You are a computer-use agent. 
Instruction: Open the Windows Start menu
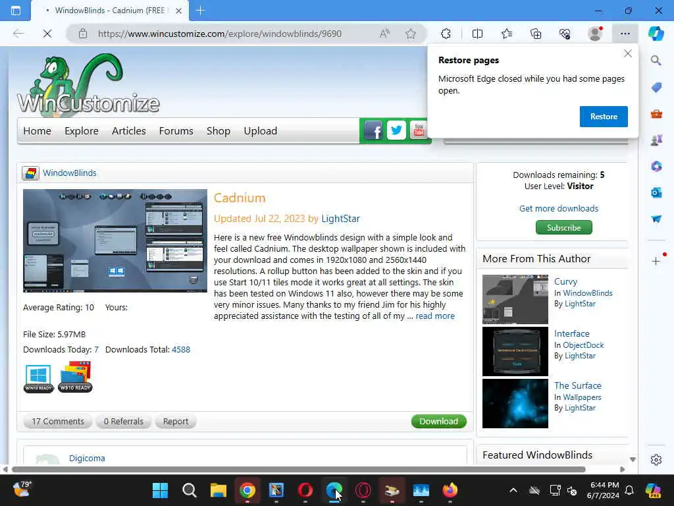pyautogui.click(x=161, y=490)
